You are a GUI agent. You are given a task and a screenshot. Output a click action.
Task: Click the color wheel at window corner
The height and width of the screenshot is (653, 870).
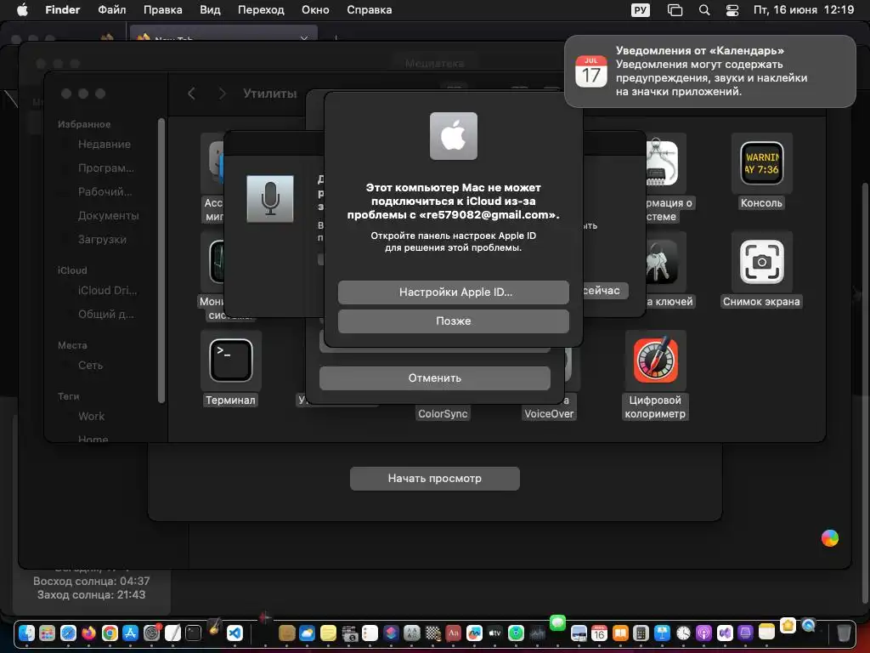[830, 538]
